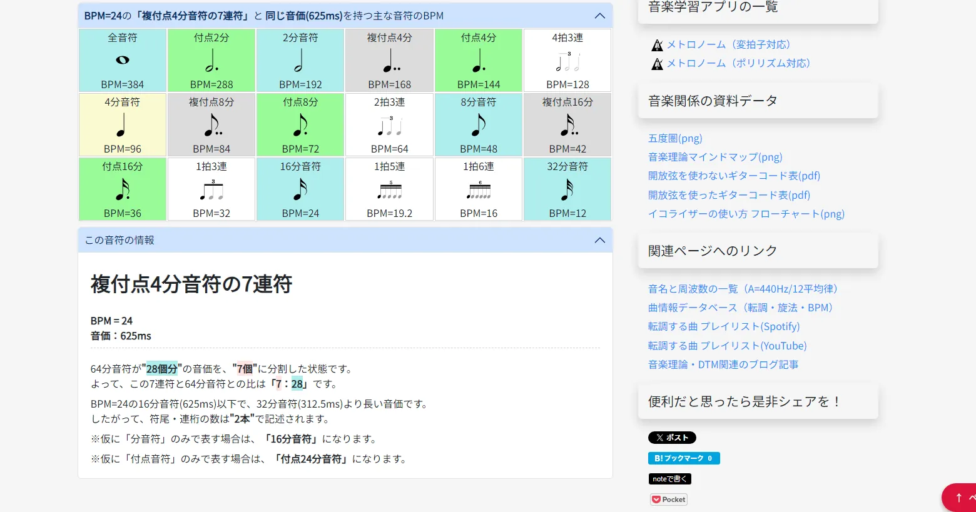The height and width of the screenshot is (512, 976).
Task: Select the 付点2分 dotted half note icon
Action: [211, 61]
